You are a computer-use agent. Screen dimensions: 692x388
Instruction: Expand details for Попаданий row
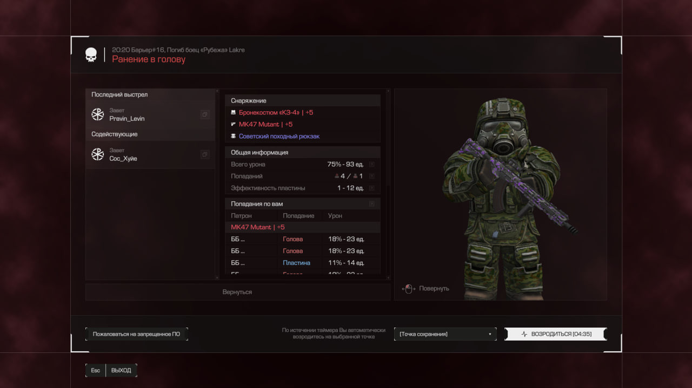(x=371, y=176)
